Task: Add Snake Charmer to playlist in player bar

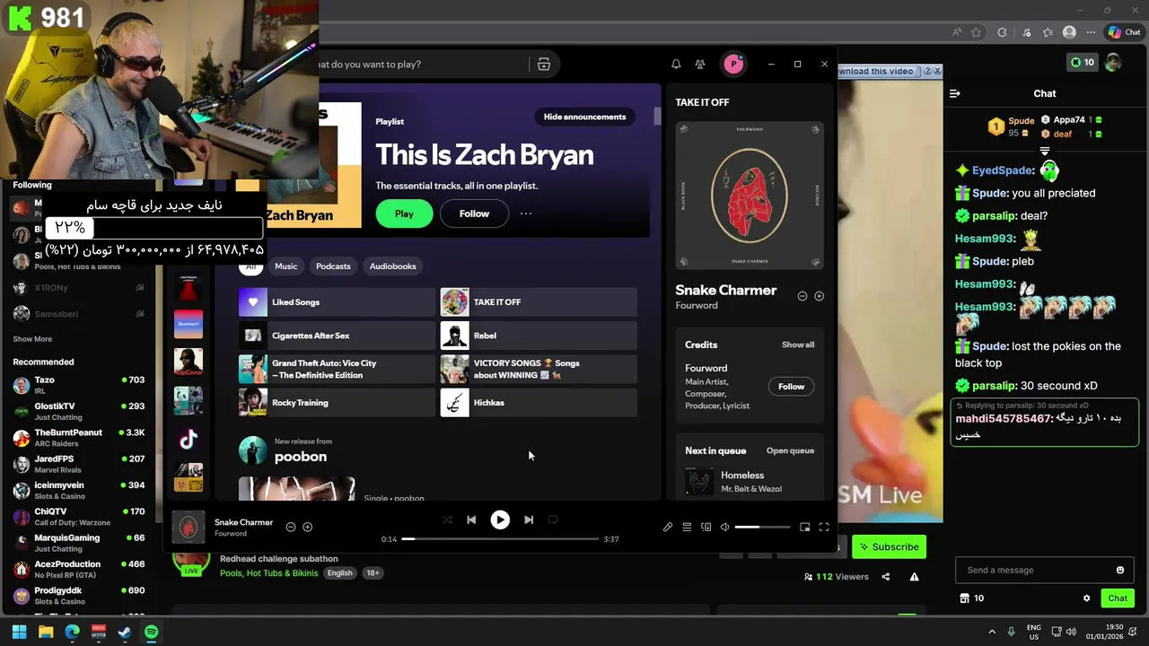Action: coord(308,527)
